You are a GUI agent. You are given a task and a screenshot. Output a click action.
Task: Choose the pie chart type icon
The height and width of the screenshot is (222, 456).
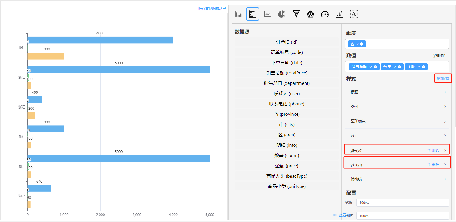[x=282, y=14]
